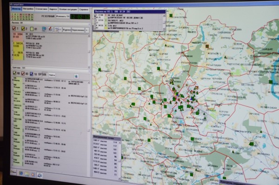Go to the Адреса tab
The image size is (279, 185).
pyautogui.click(x=53, y=9)
